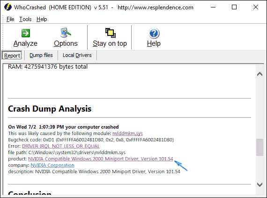Screen dimensions: 267x198
Task: Open the File menu
Action: coord(10,19)
